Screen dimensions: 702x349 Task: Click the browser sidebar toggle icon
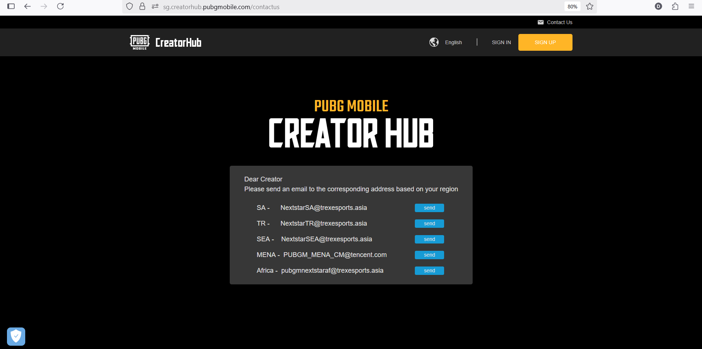coord(11,6)
